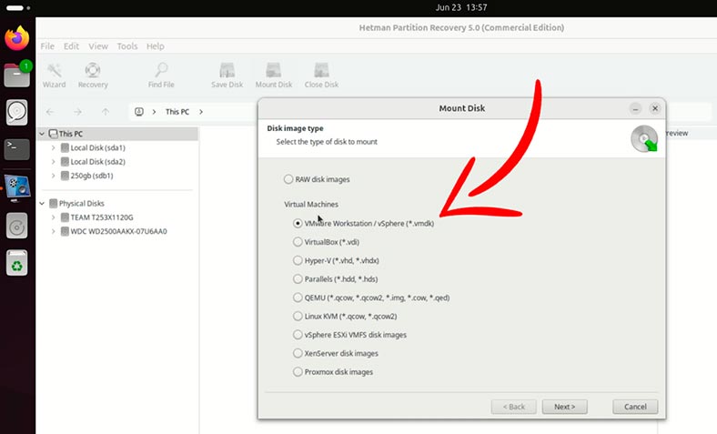
Task: Open Files manager from the dock
Action: tap(17, 75)
